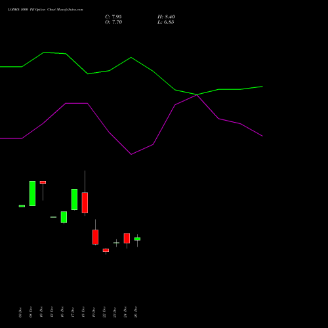Select the '12 Dec' date label

coord(52,312)
